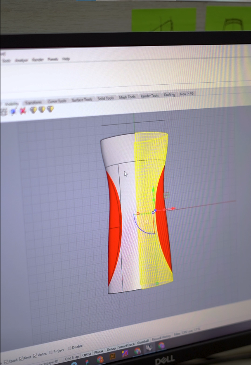Open the Render menu
Screen dimensions: 251x365
[38, 60]
